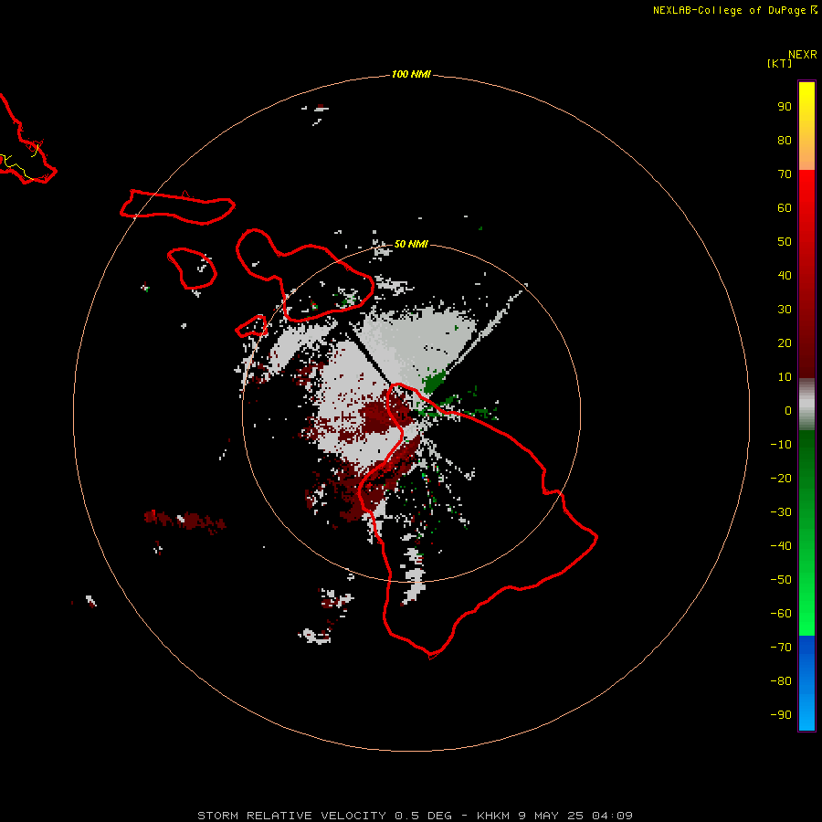Click the 0 value on the velocity scale
822x822 pixels.
coord(788,410)
